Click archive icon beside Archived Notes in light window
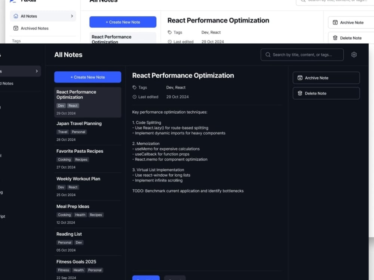The image size is (374, 280). 16,28
